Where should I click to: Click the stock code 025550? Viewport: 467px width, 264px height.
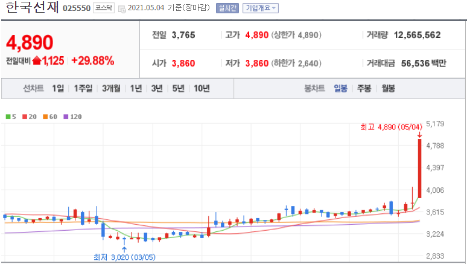[x=77, y=8]
